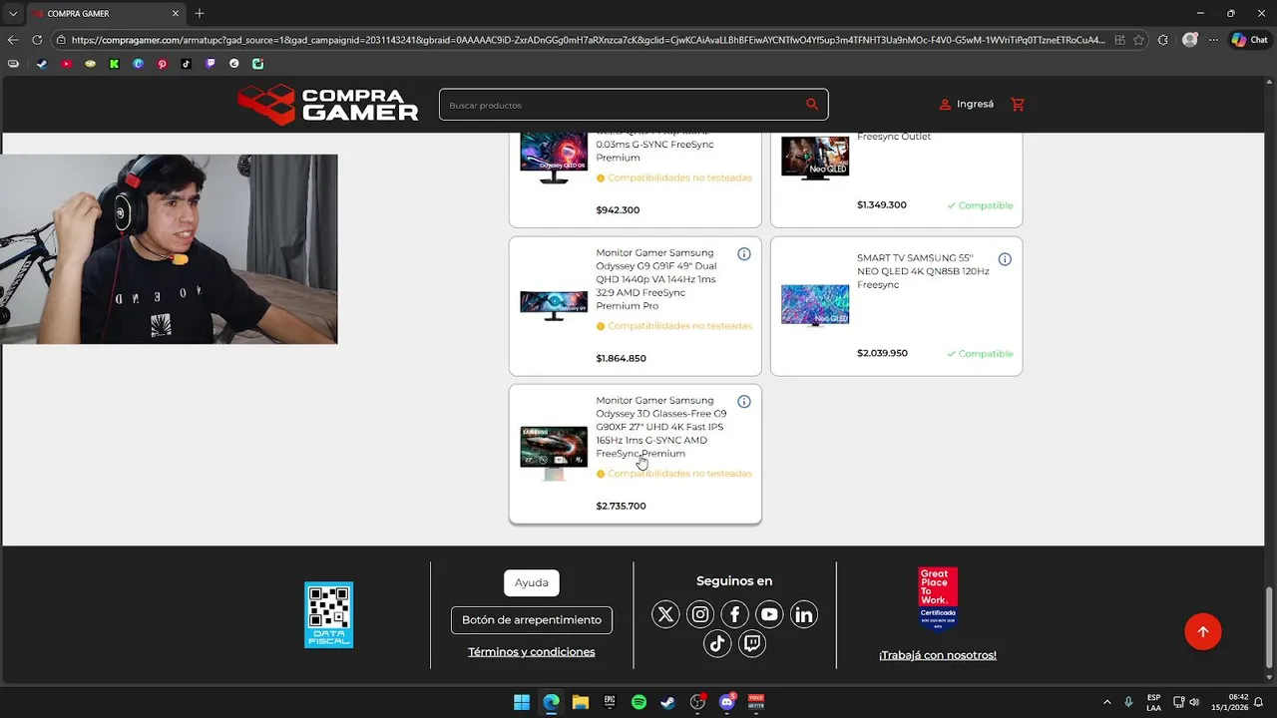Click the Botón de arrepentimiento button
Screen dimensions: 1277x718
click(532, 620)
